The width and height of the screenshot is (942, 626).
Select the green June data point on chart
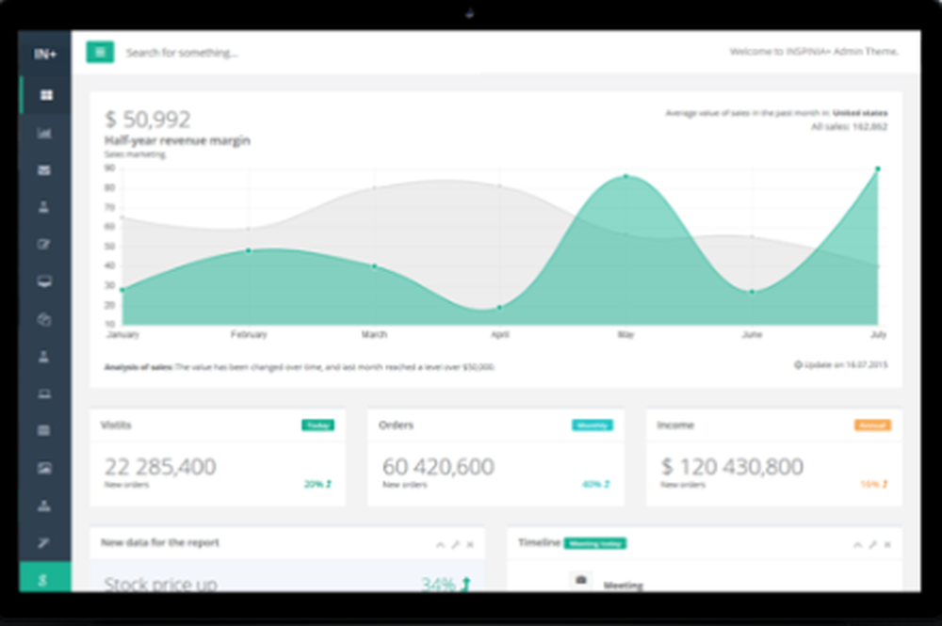tap(752, 293)
